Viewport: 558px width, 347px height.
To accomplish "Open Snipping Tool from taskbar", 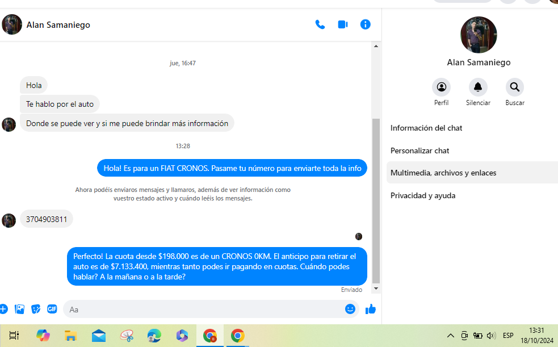I will (x=127, y=335).
